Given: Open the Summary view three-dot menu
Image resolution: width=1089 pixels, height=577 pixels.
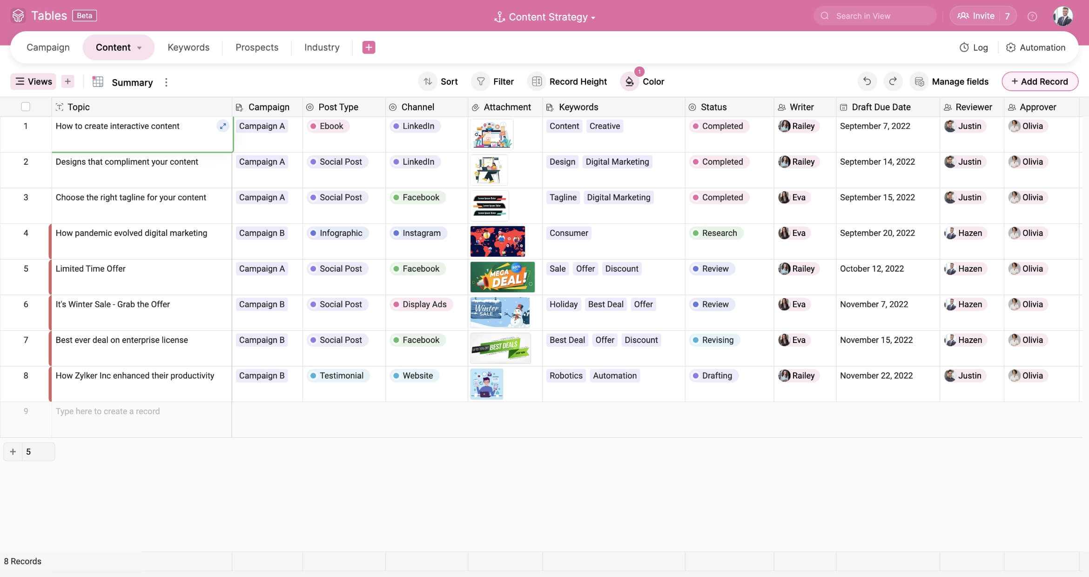Looking at the screenshot, I should (x=166, y=82).
